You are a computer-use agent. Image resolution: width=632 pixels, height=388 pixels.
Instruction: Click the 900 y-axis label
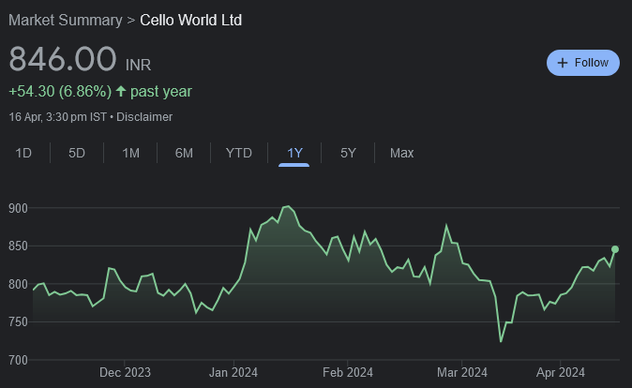pos(18,208)
